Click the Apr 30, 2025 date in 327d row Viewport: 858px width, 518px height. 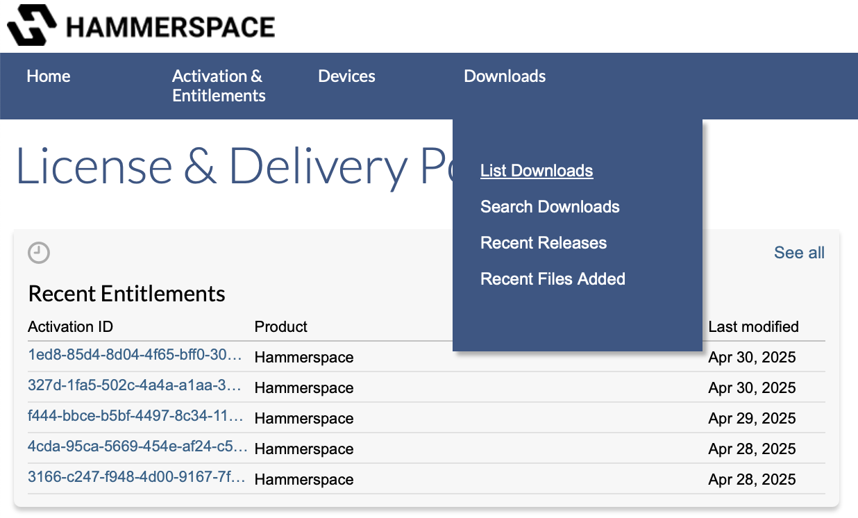tap(752, 388)
